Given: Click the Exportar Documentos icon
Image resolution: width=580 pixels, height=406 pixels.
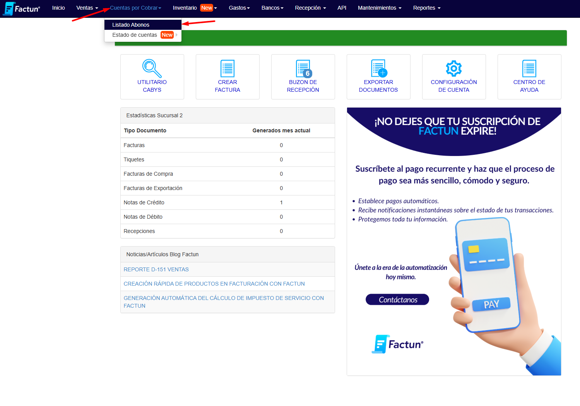Looking at the screenshot, I should tap(379, 69).
